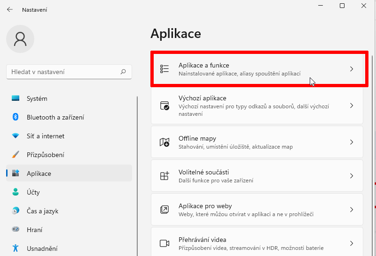Image resolution: width=376 pixels, height=256 pixels.
Task: Select the Bluetooth a zařízení icon
Action: (16, 117)
